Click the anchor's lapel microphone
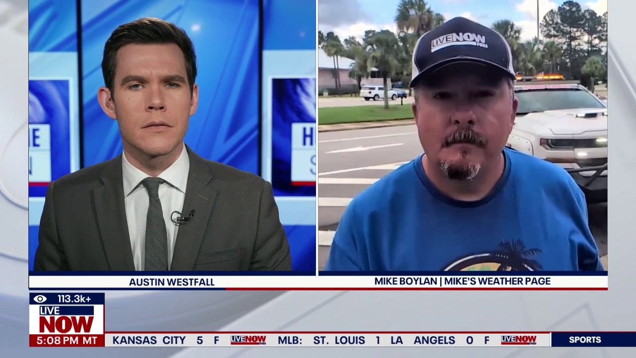 tap(183, 217)
